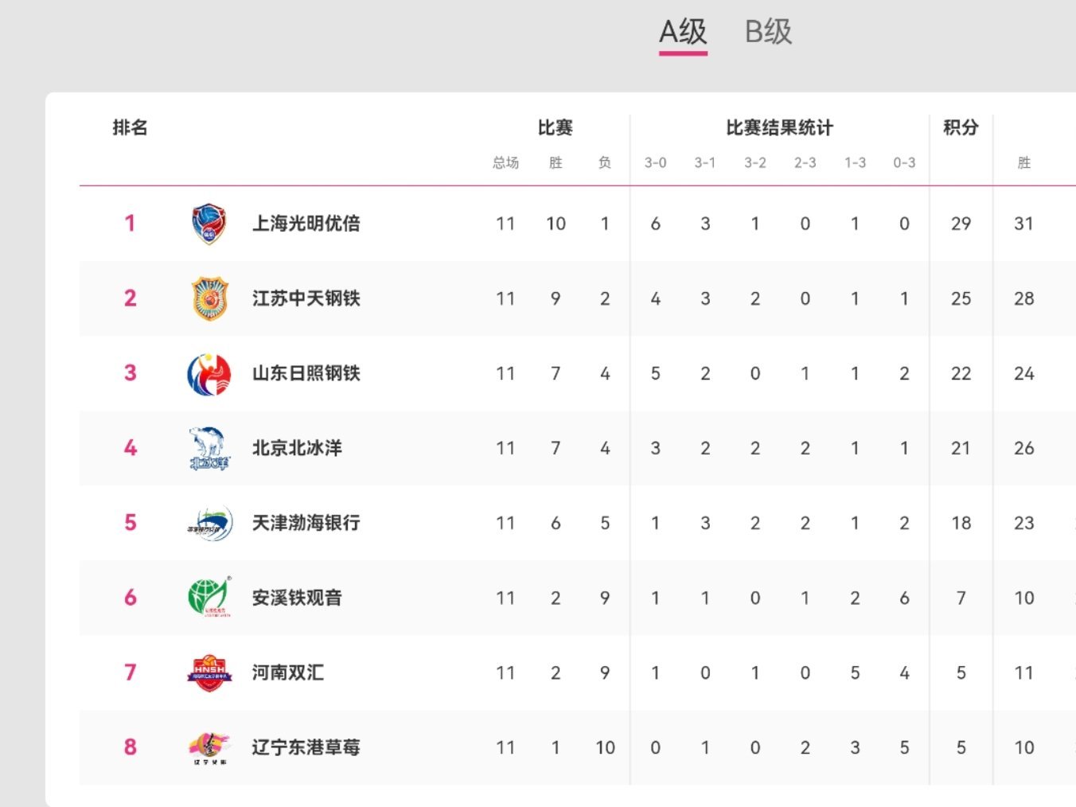Viewport: 1076px width, 807px height.
Task: Click the 排名 column header
Action: point(130,127)
